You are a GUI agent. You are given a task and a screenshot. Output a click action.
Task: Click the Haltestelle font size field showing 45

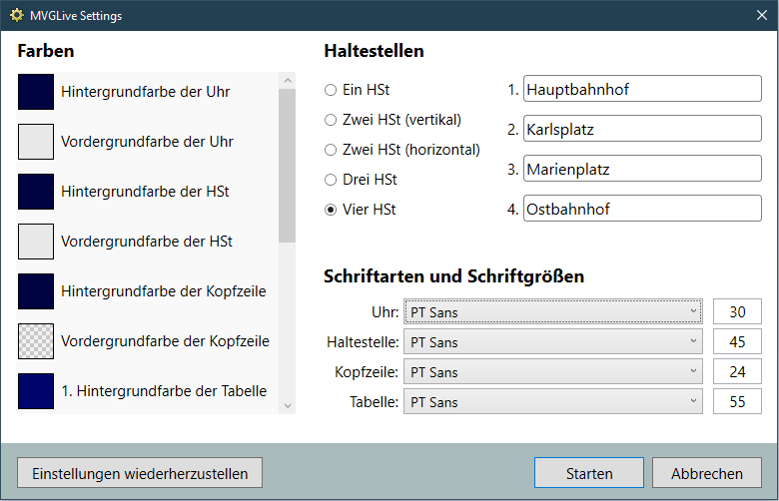tap(737, 341)
